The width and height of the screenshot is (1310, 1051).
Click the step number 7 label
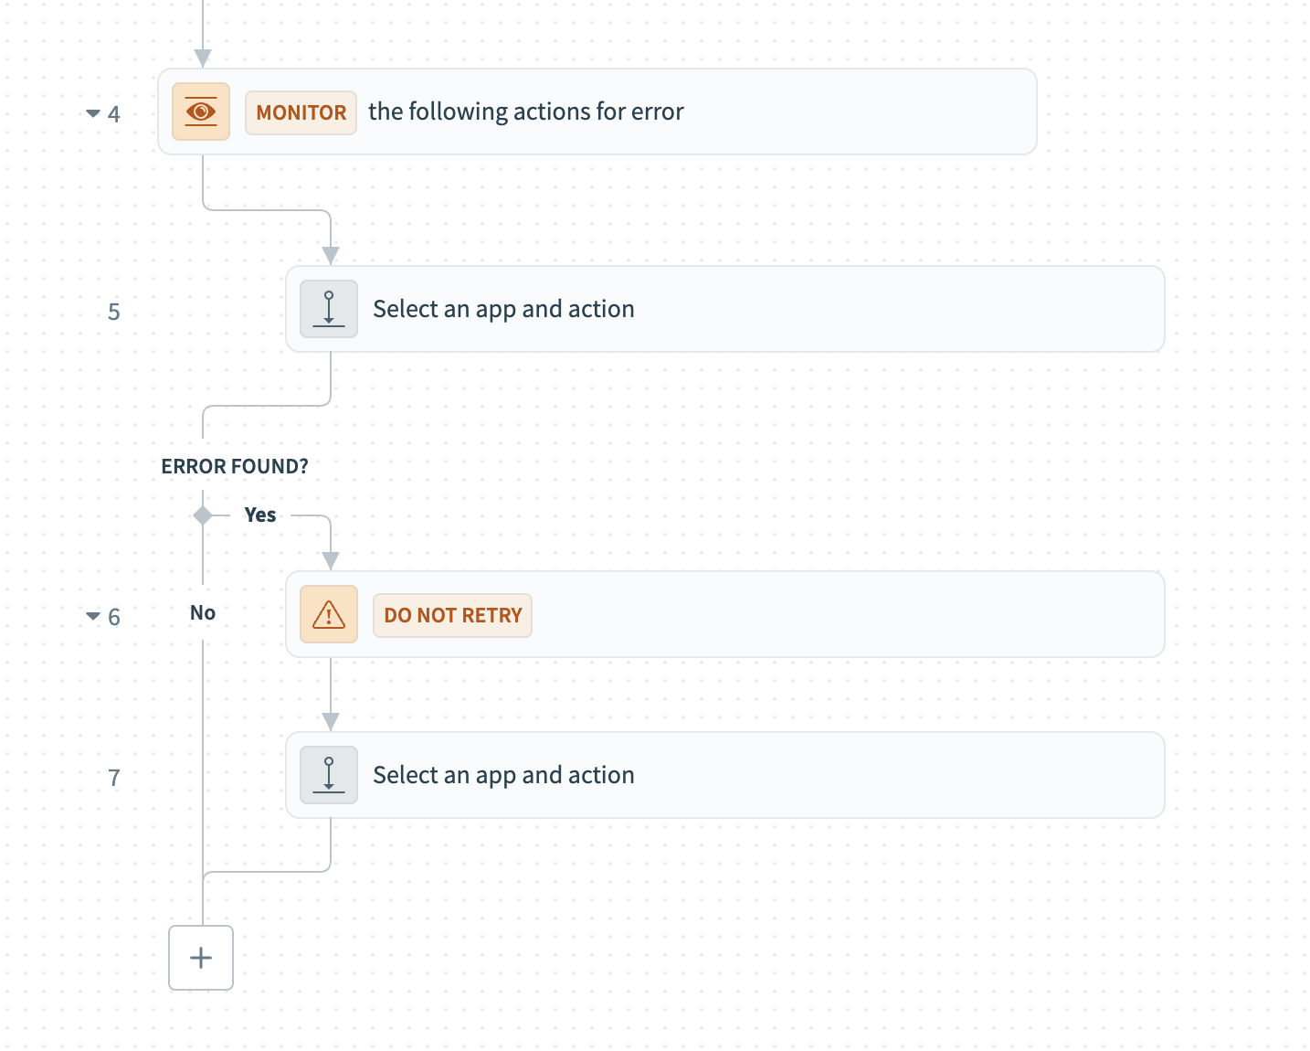tap(113, 779)
